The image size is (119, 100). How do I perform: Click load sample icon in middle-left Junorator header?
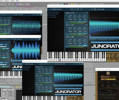pos(12,39)
